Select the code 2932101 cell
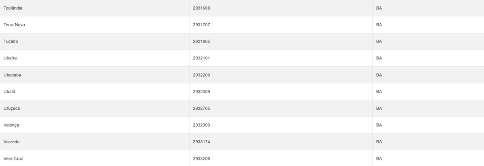The image size is (484, 166). click(x=201, y=58)
